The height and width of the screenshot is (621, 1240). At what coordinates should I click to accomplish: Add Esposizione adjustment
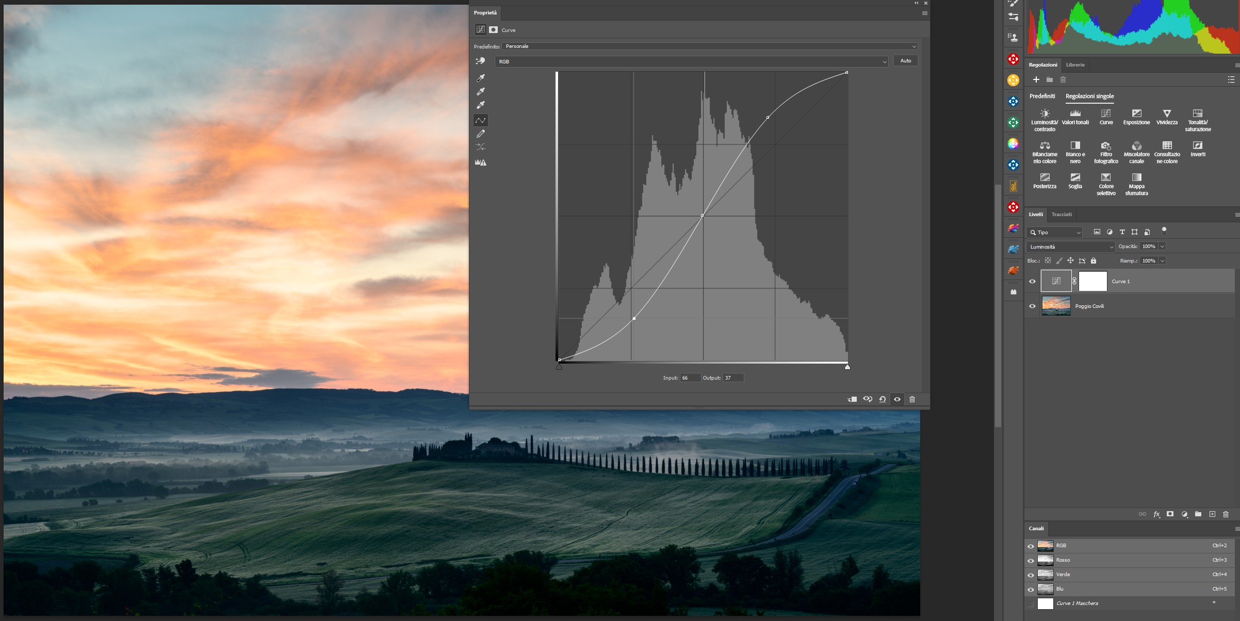pos(1136,117)
